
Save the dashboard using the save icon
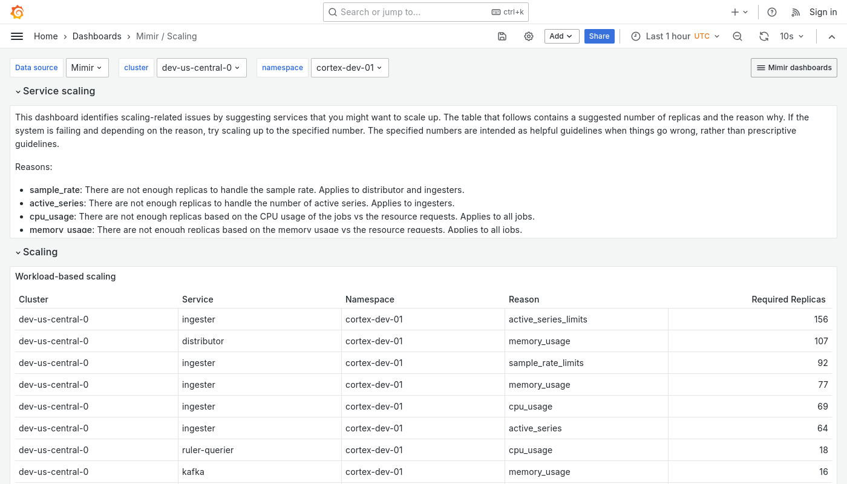502,36
